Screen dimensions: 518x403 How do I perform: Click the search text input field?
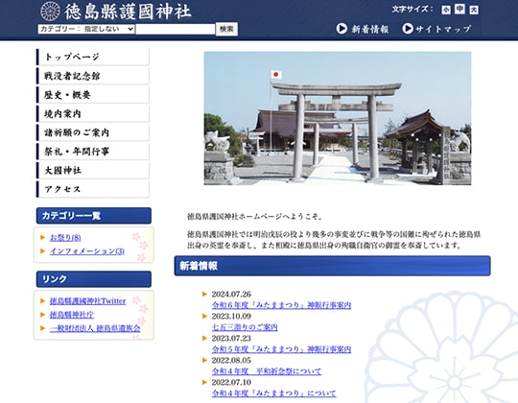pyautogui.click(x=176, y=29)
